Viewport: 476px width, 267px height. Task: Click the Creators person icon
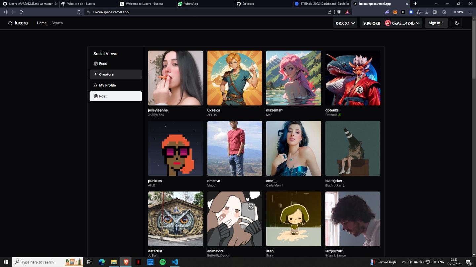pos(95,74)
